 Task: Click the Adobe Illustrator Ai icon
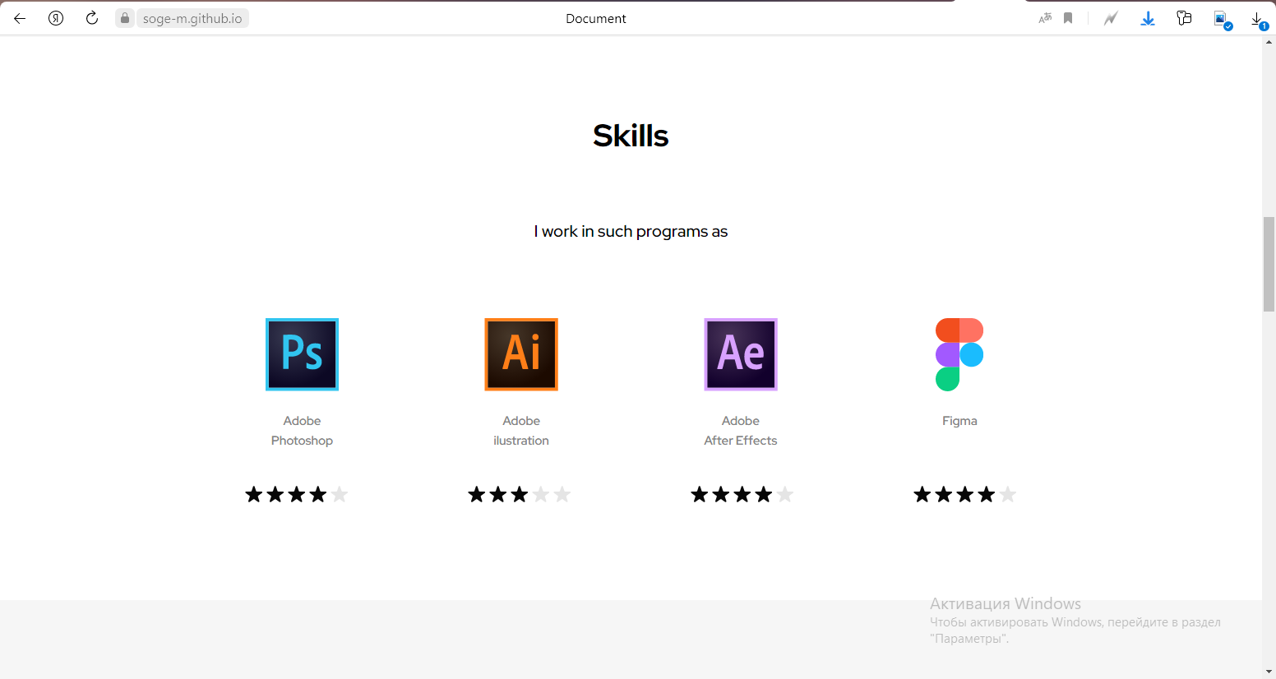(x=521, y=354)
